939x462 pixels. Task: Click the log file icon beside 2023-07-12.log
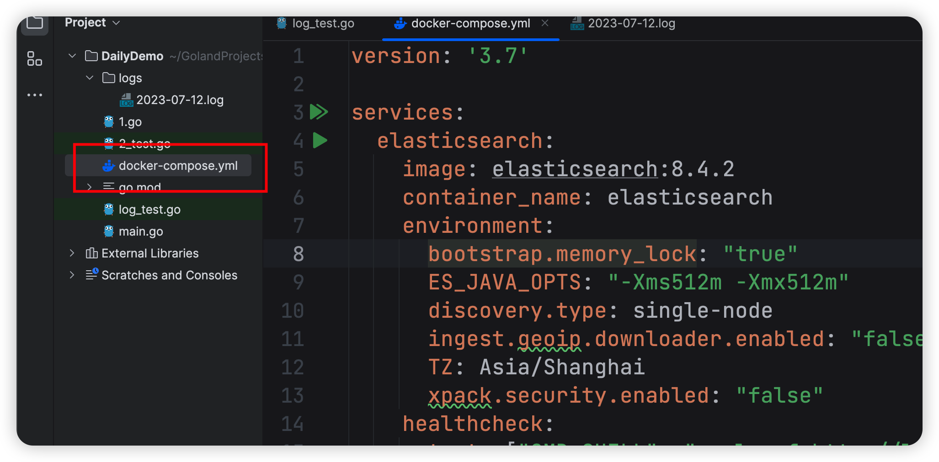point(127,100)
